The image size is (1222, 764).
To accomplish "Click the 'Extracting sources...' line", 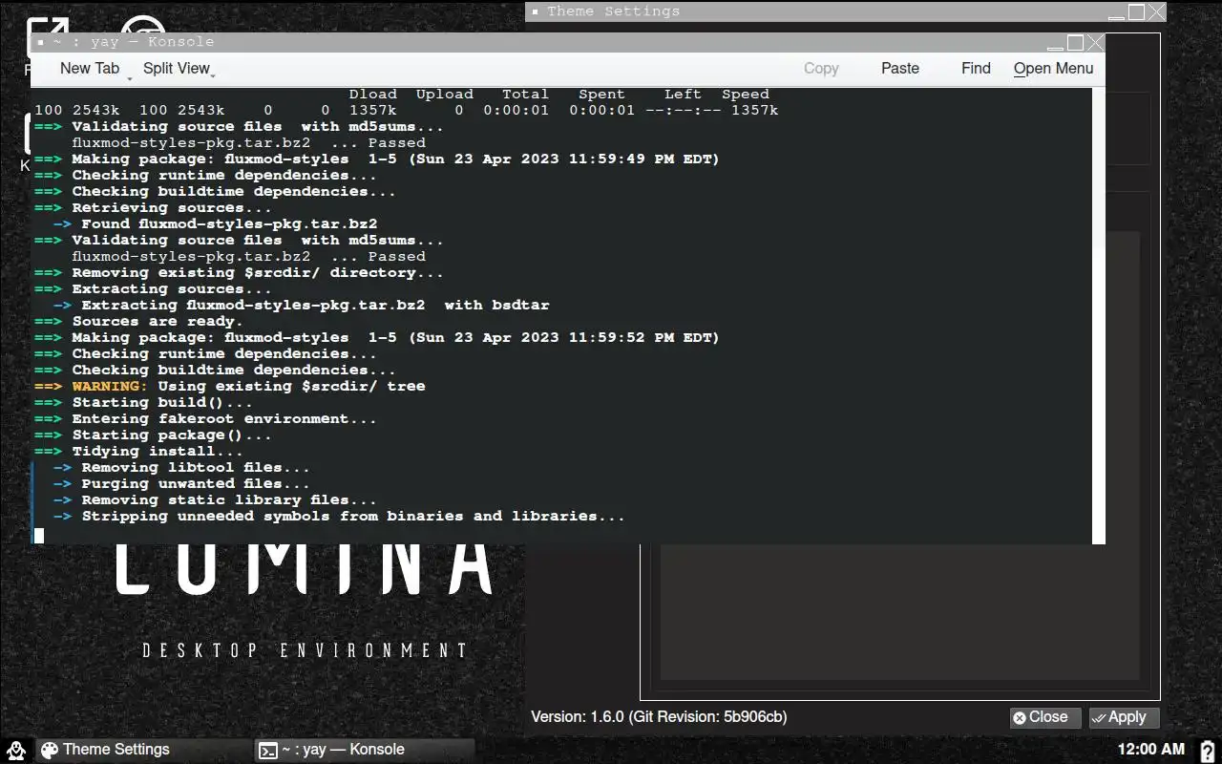I will [154, 288].
